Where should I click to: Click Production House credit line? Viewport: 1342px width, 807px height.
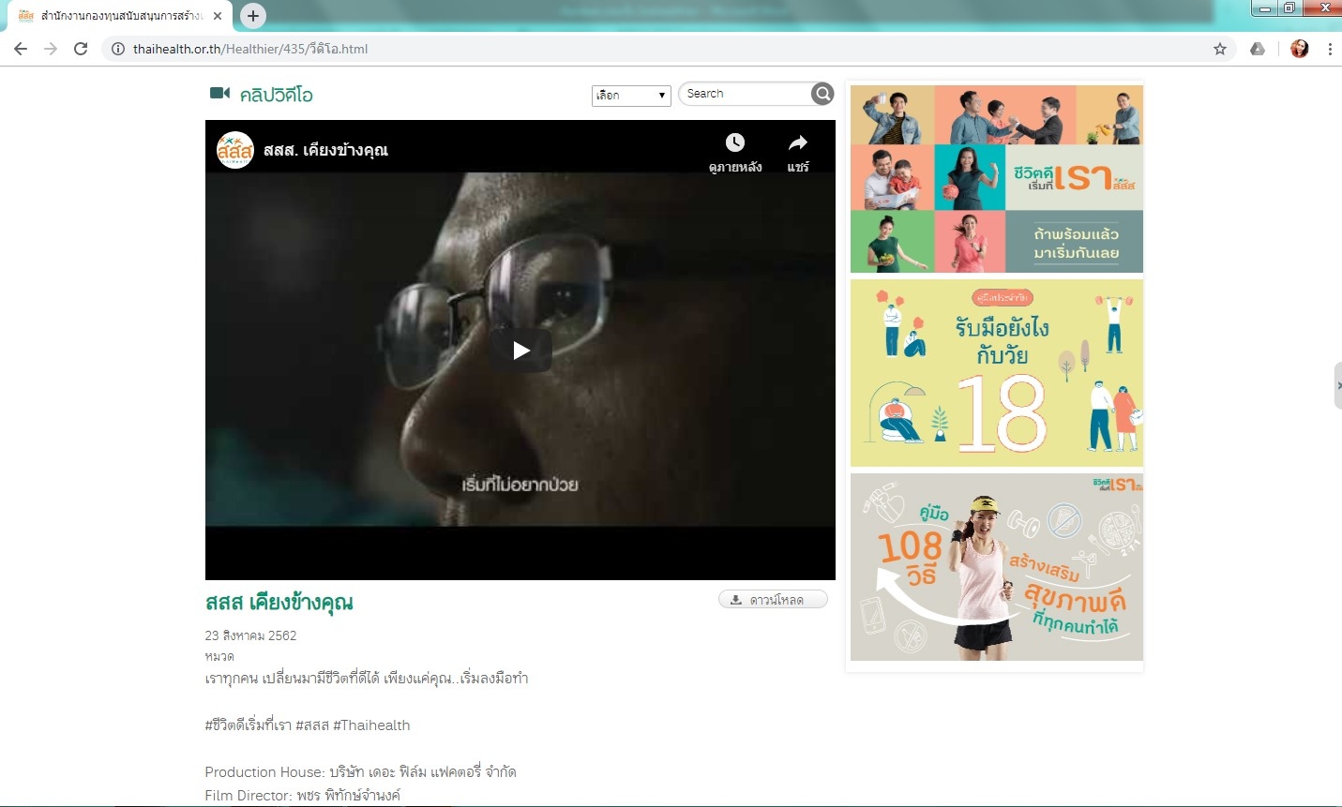360,772
